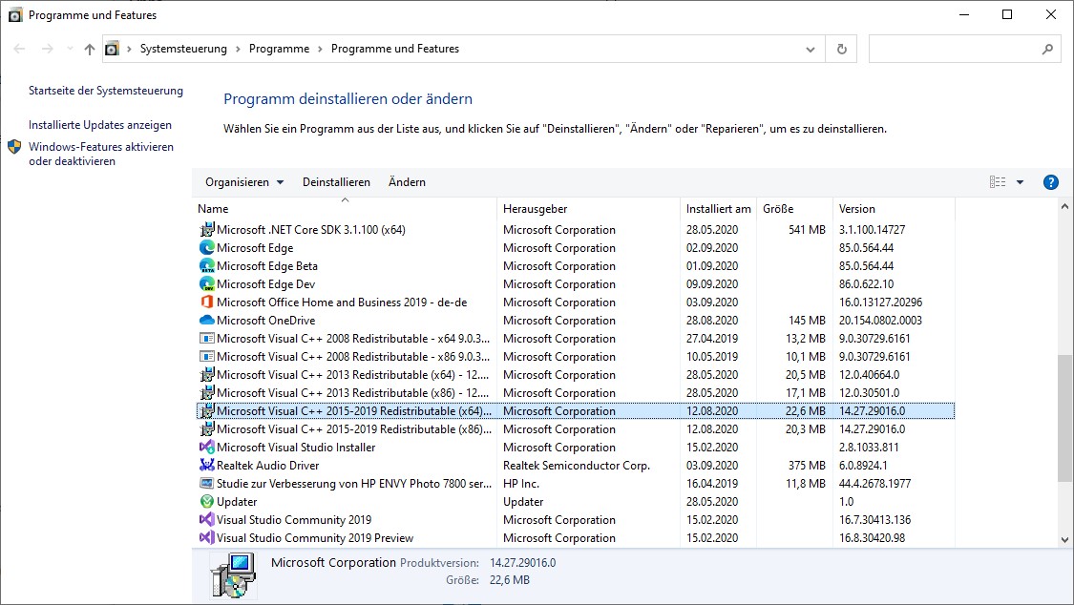This screenshot has height=605, width=1074.
Task: Click the version 44.4.2678.1977 cell
Action: (874, 483)
